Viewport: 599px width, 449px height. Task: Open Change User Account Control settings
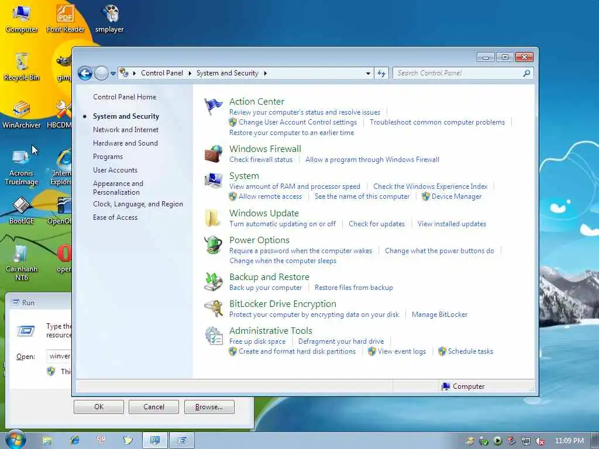[298, 122]
